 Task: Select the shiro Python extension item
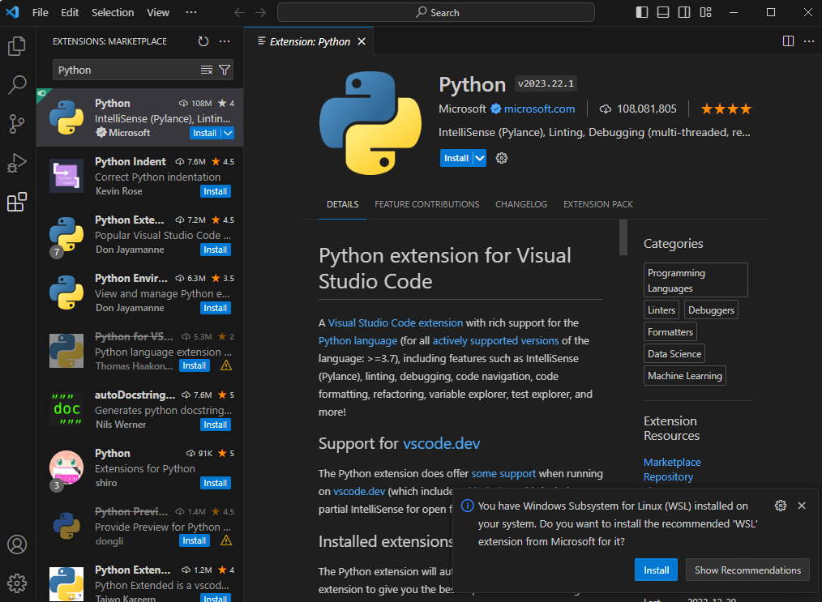tap(140, 468)
